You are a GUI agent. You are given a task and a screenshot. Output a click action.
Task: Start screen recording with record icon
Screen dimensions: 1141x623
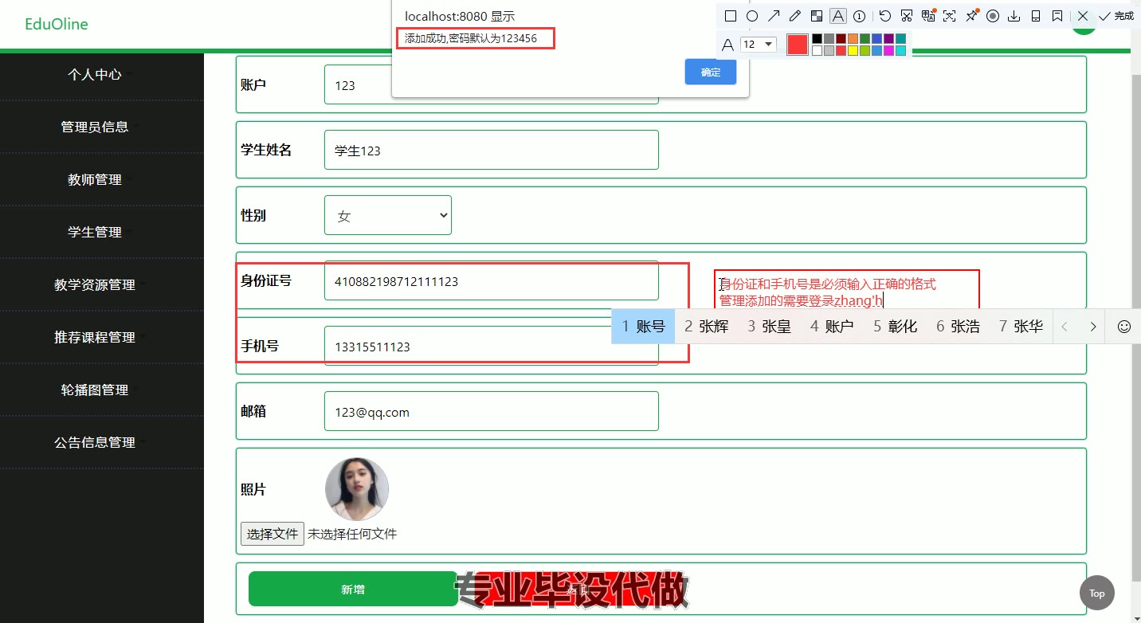993,16
